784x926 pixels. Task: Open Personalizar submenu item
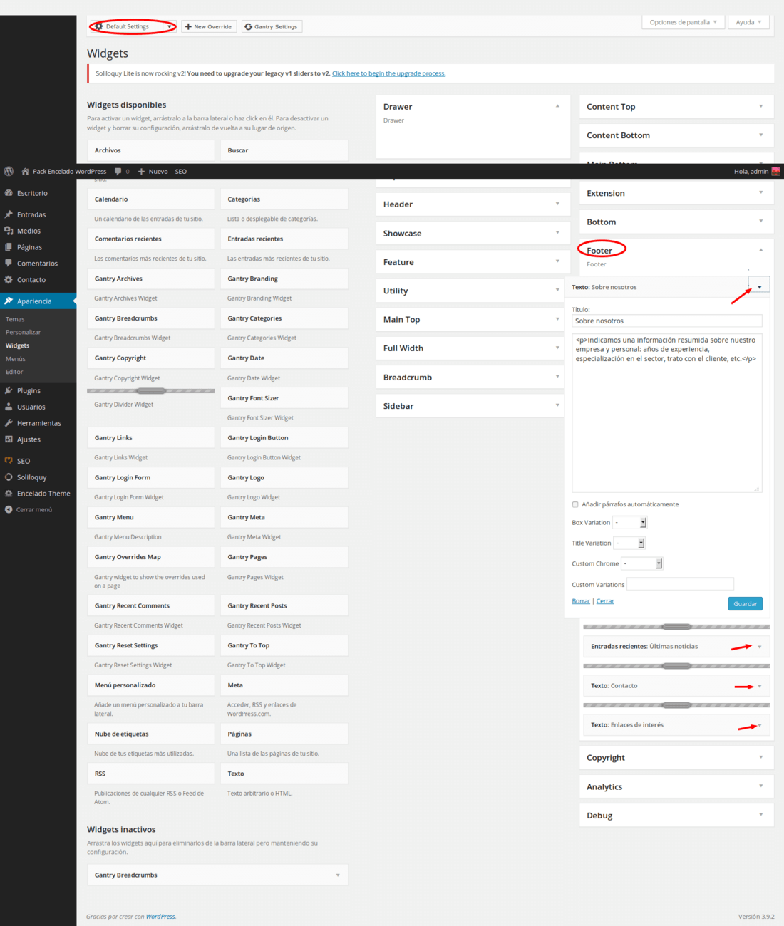pyautogui.click(x=24, y=332)
